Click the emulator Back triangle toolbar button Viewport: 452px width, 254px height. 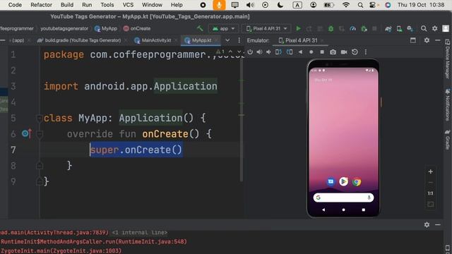coord(300,52)
